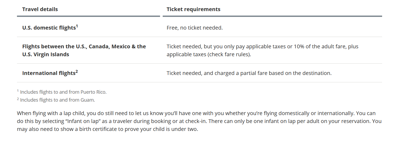Click the partial fare destination cell
Viewport: 420px width, 142px height.
[249, 73]
